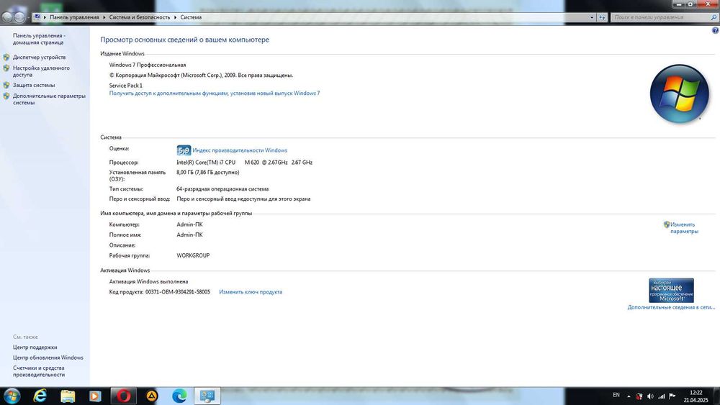This screenshot has height=405, width=720.
Task: Open the network signal tray icon
Action: [661, 396]
